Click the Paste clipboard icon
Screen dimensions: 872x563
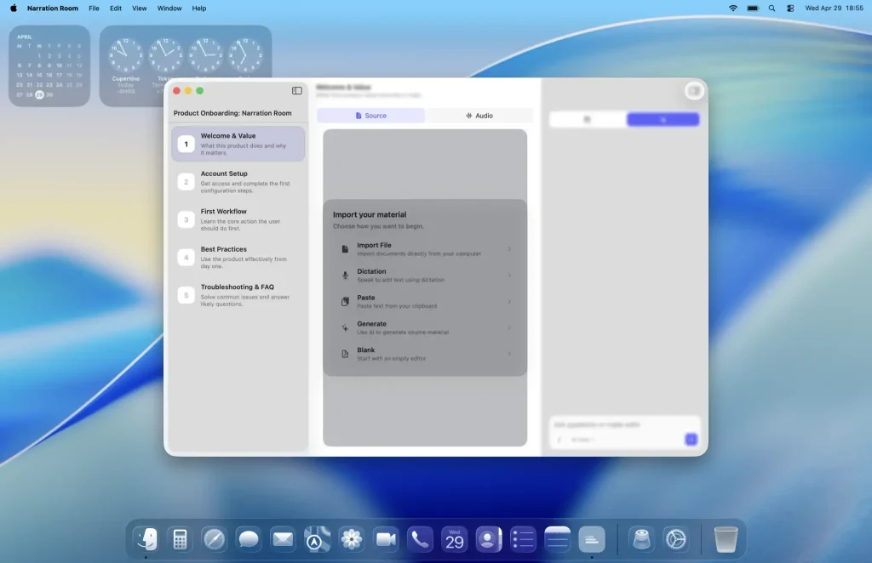345,302
